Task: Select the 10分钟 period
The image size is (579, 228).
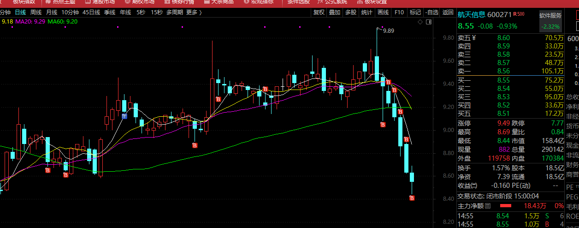Action: pos(70,12)
